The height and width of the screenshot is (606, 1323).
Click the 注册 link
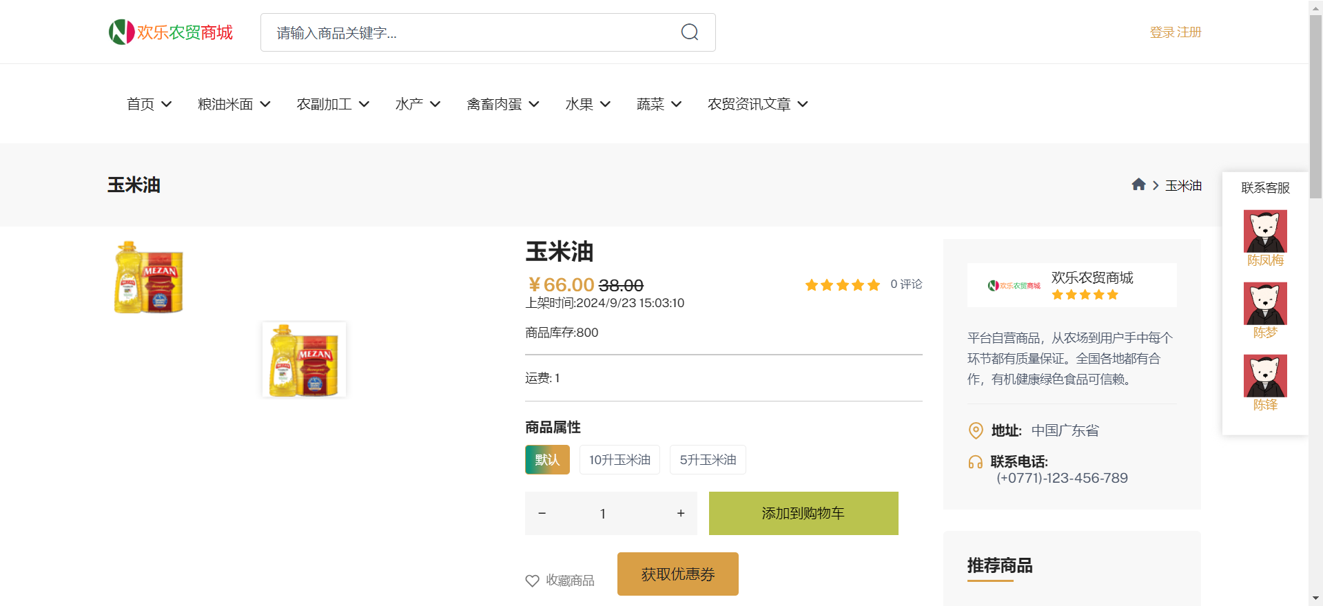click(1189, 32)
